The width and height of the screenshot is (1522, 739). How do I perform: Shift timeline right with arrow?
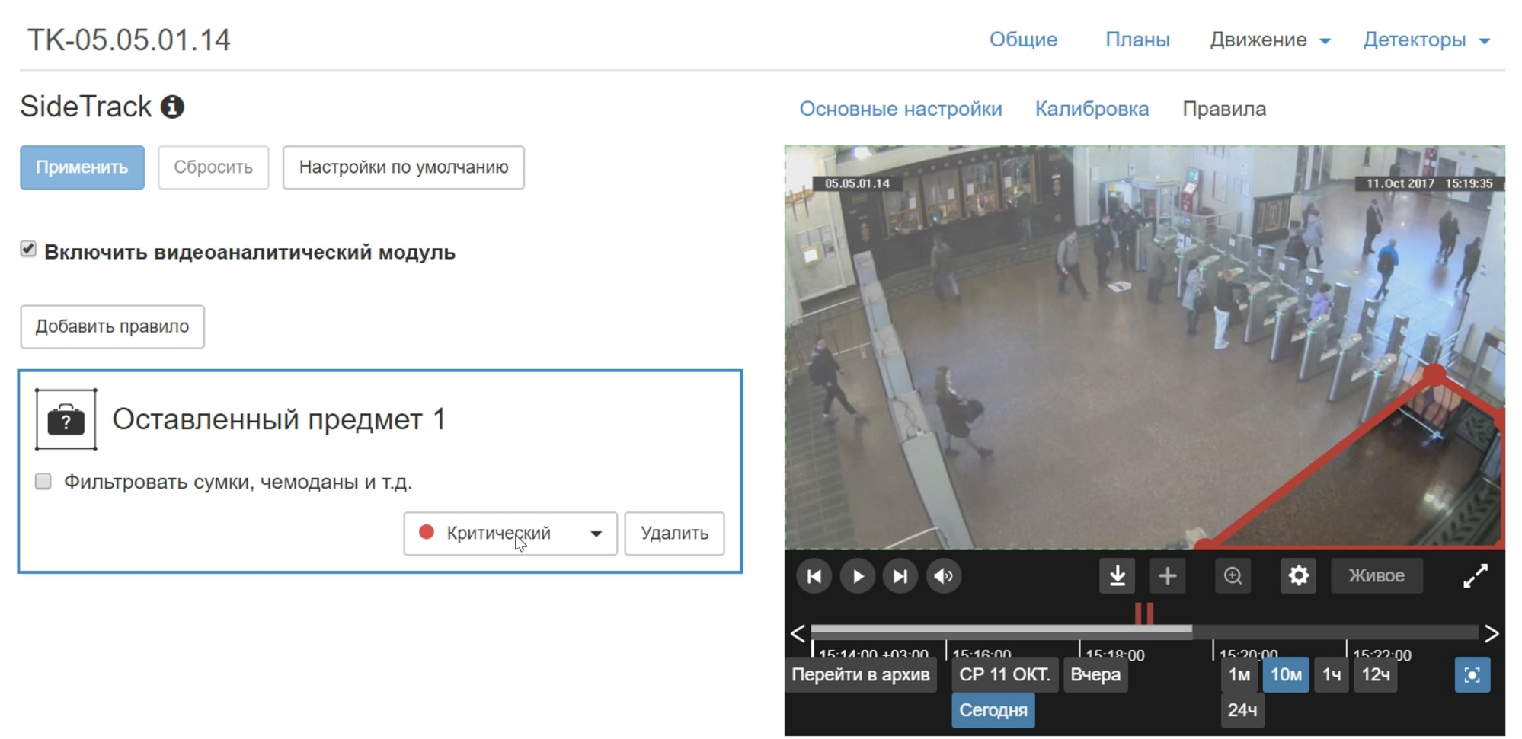(x=1492, y=633)
